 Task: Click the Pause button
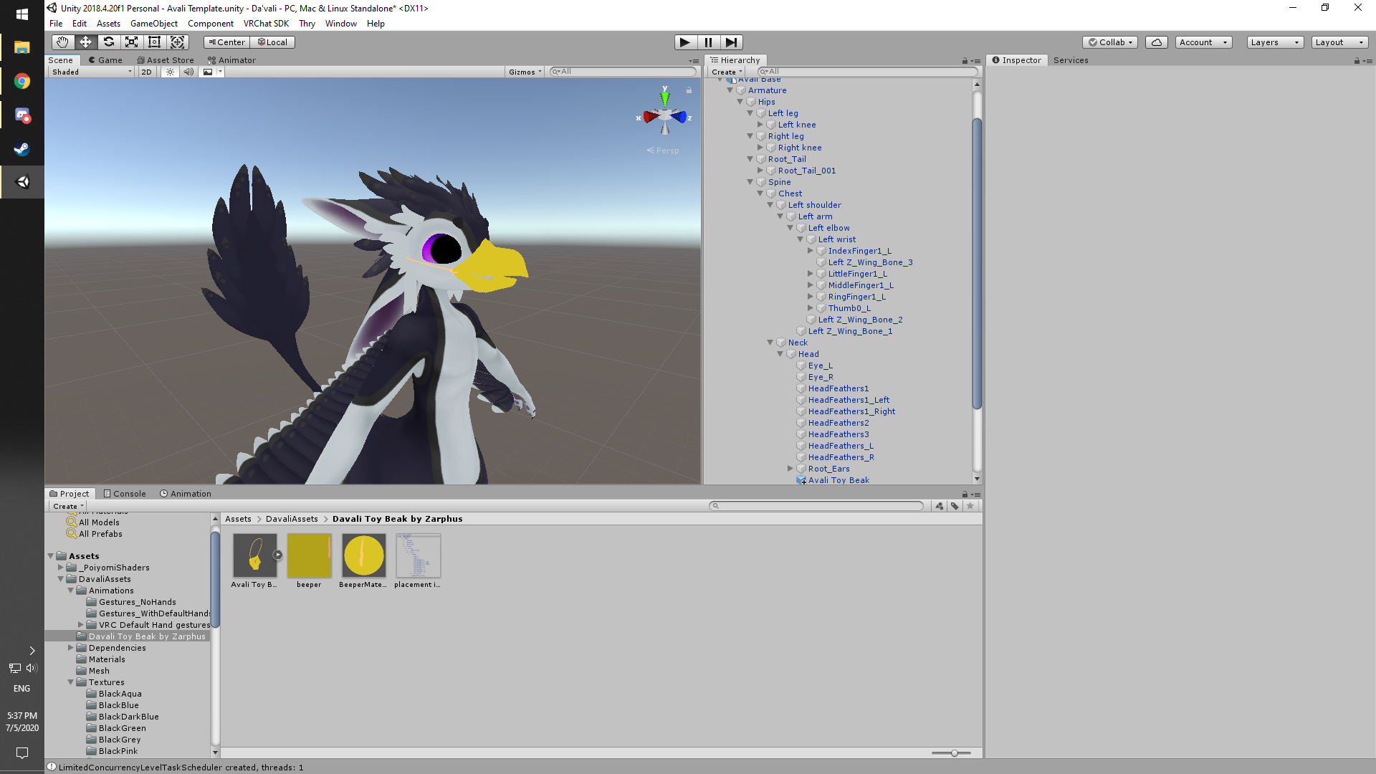click(x=708, y=42)
